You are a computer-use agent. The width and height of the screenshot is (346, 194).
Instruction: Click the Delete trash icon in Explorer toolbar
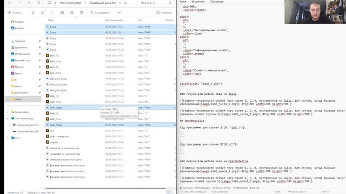[82, 12]
